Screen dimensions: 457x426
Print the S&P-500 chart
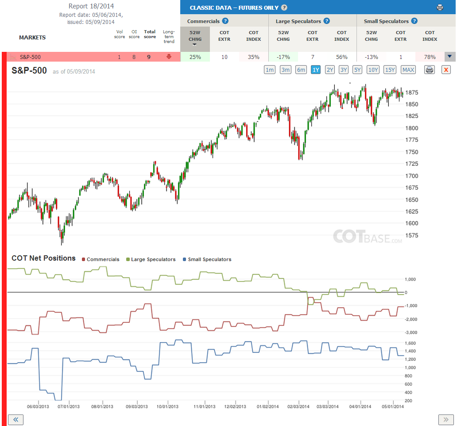click(429, 70)
